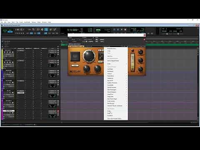This screenshot has height=150, width=200.
Task: Start playback with the transport play button
Action: pos(122,30)
